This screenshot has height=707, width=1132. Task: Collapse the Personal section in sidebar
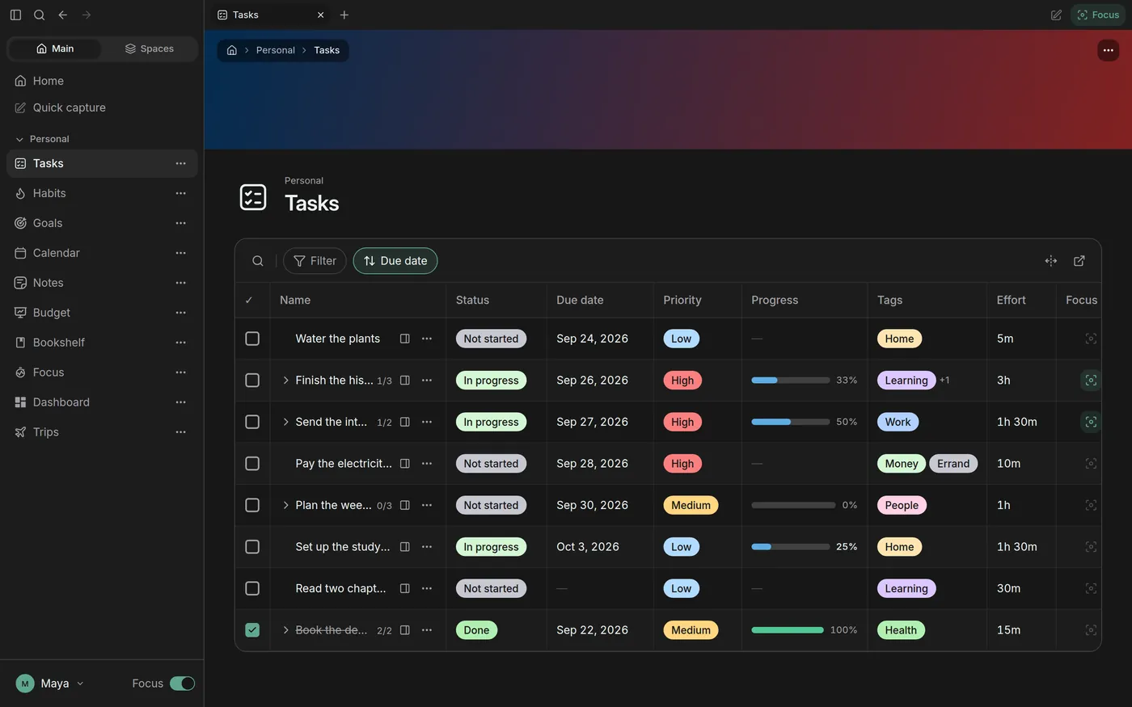19,139
